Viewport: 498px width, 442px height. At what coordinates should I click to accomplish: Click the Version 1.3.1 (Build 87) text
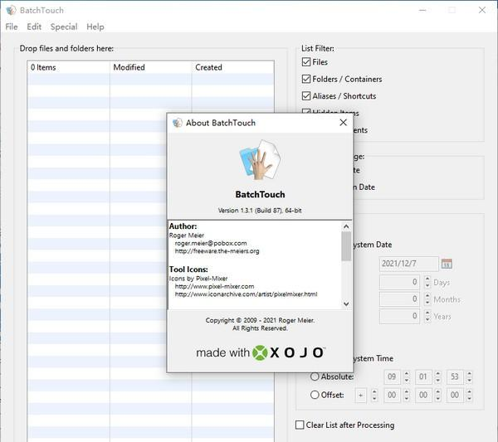click(260, 211)
